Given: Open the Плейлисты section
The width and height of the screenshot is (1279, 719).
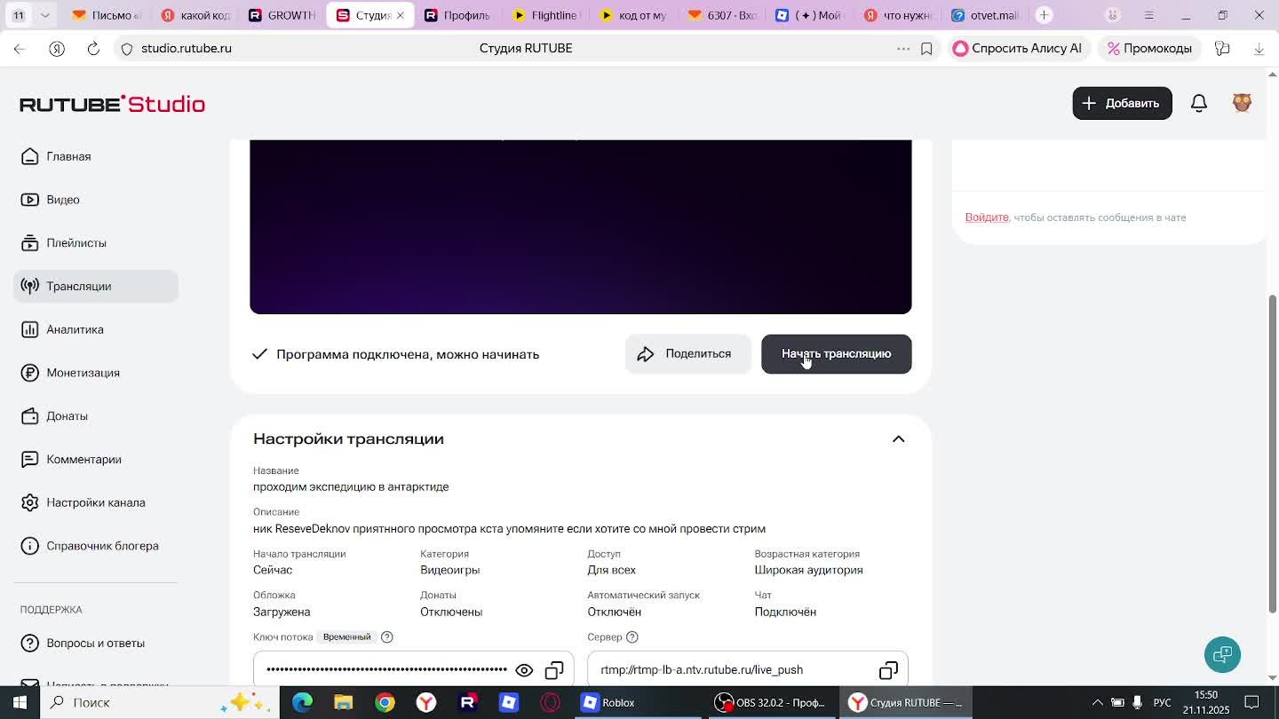Looking at the screenshot, I should click(x=96, y=243).
